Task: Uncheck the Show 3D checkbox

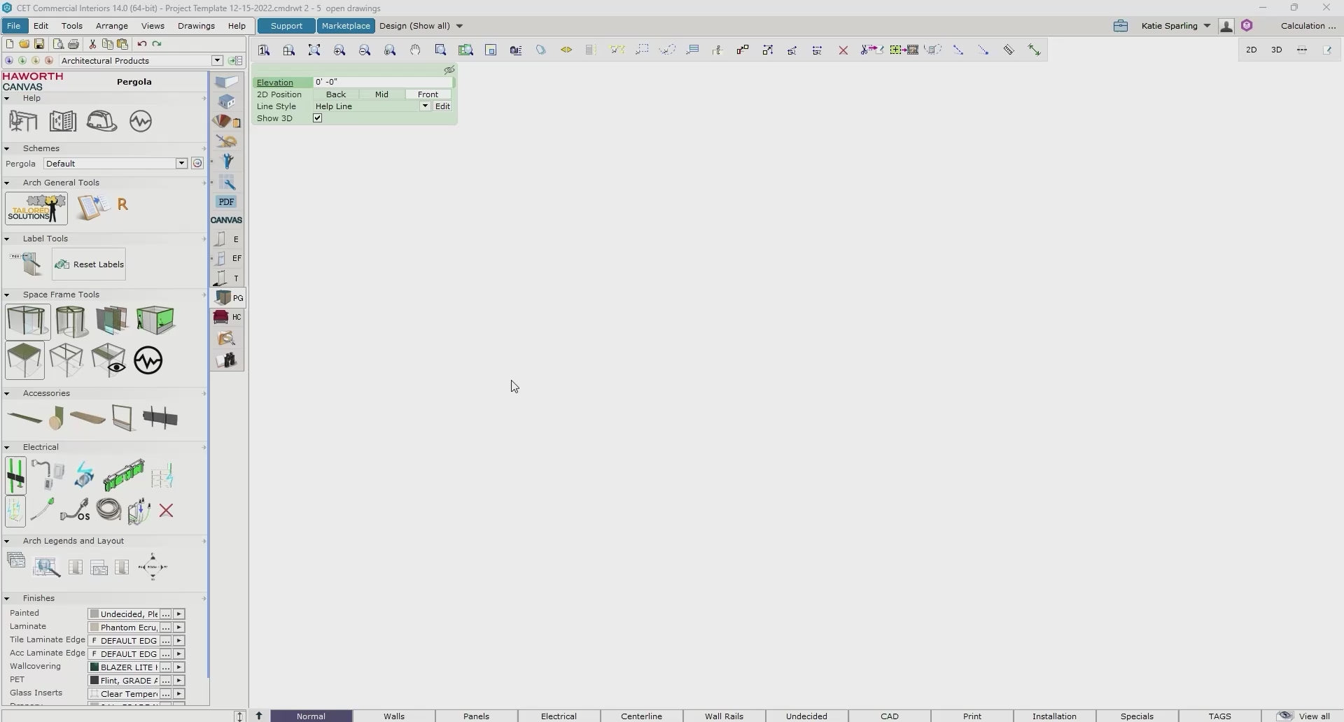Action: (318, 118)
